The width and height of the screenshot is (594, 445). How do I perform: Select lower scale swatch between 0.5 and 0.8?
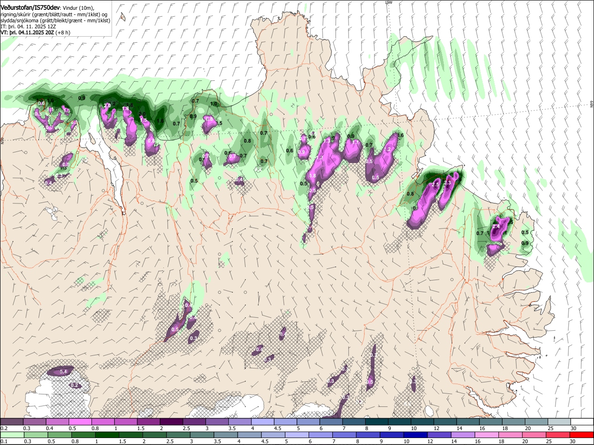tap(59, 435)
